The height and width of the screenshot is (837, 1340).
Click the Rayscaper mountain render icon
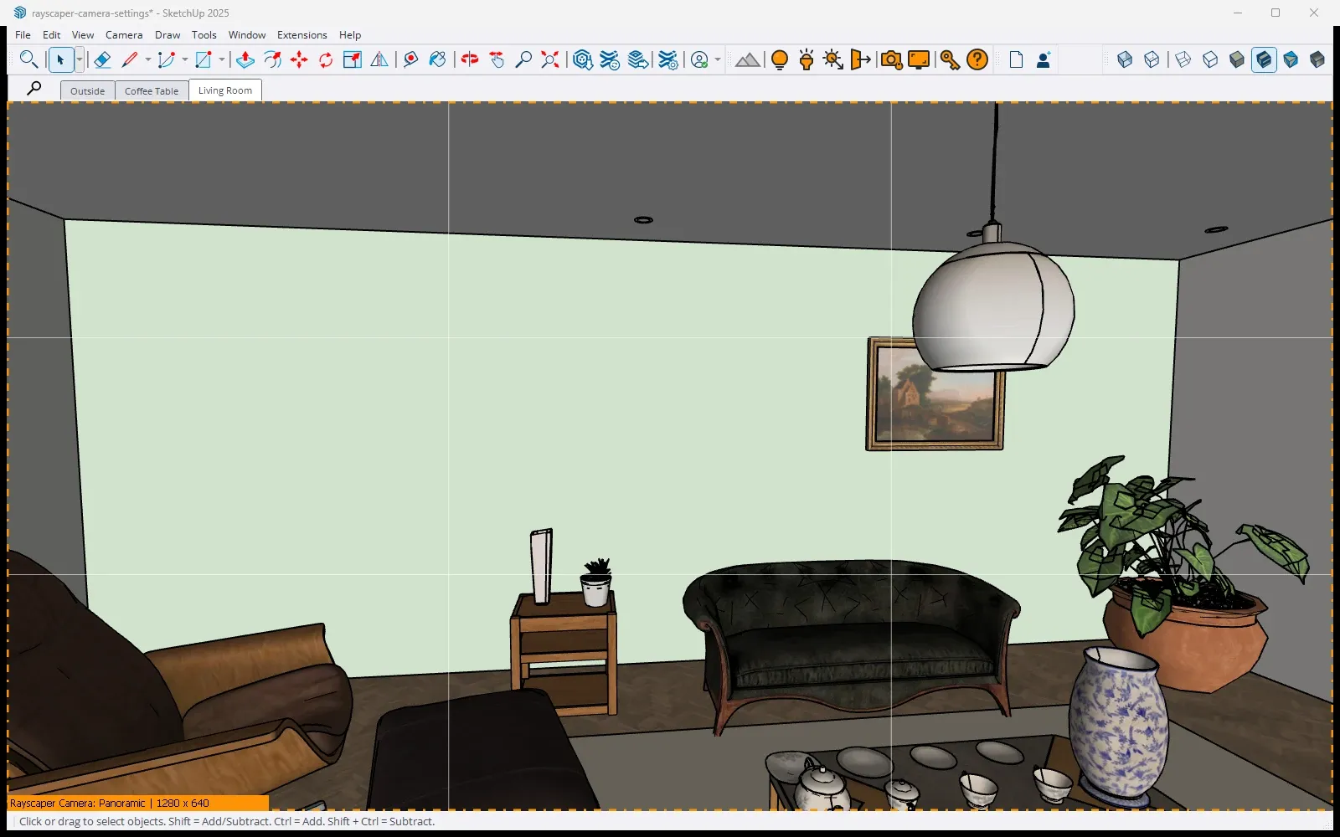click(747, 59)
